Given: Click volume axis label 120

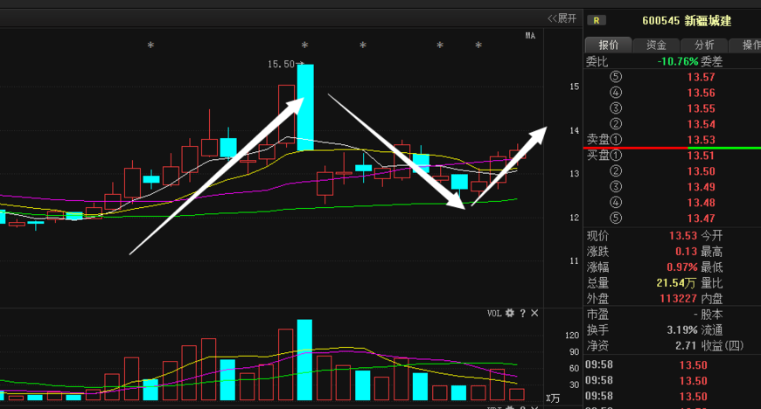Looking at the screenshot, I should pyautogui.click(x=572, y=336).
